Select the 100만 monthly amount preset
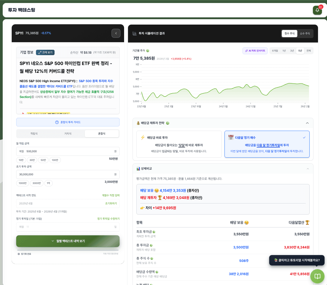 (55, 160)
